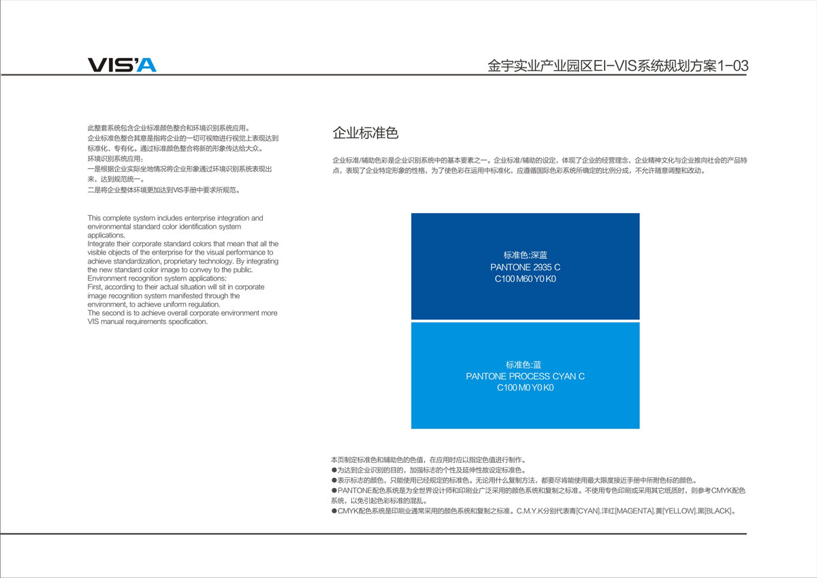817x578 pixels.
Task: Click the value "C100 M0 Y0 K0"
Action: 525,388
